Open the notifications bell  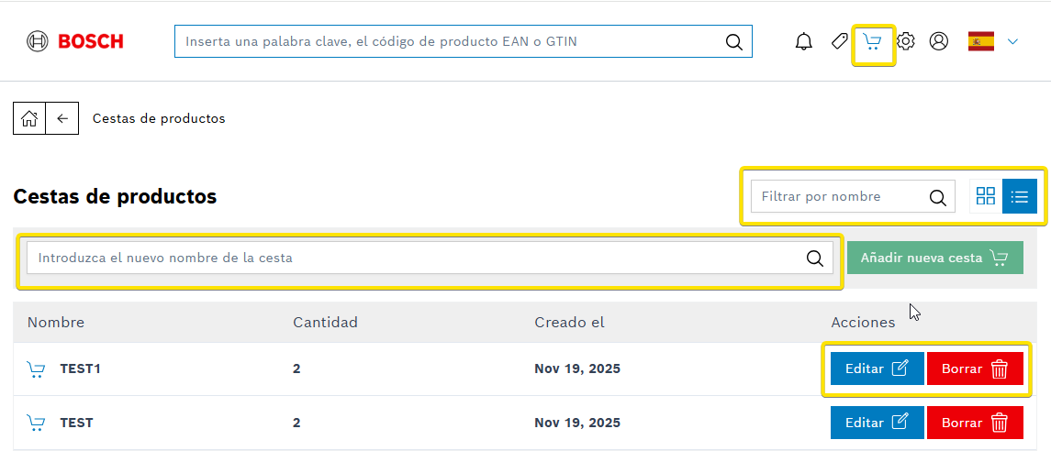tap(804, 41)
